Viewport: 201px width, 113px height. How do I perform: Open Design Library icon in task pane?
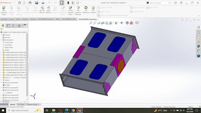click(198, 32)
